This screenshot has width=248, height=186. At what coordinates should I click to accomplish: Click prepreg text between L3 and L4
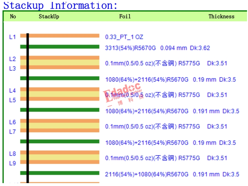pyautogui.click(x=170, y=80)
